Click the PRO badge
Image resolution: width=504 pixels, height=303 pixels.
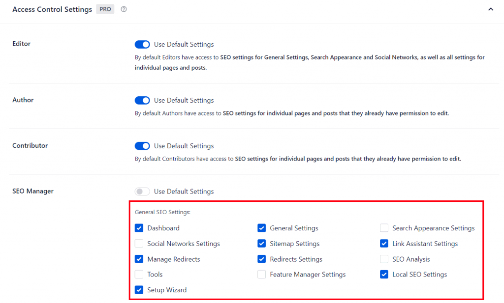(105, 9)
